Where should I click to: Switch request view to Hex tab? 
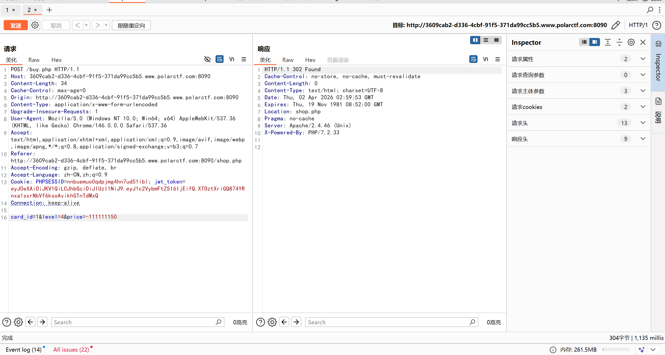[x=56, y=60]
